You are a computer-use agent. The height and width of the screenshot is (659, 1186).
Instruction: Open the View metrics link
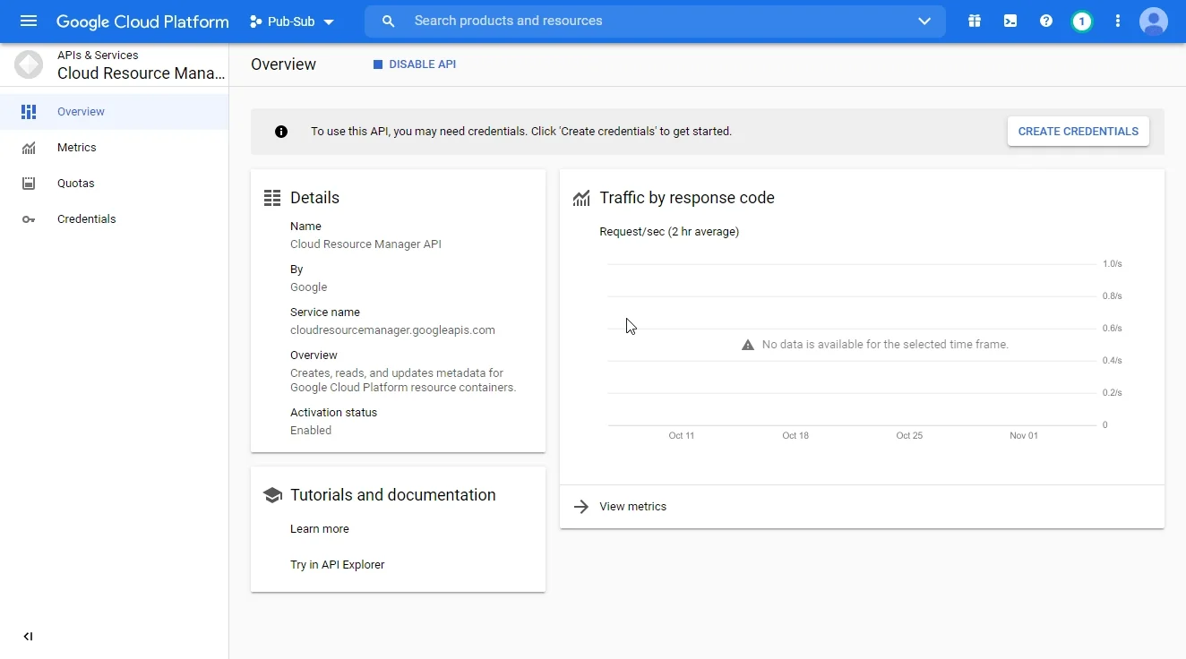click(x=633, y=507)
